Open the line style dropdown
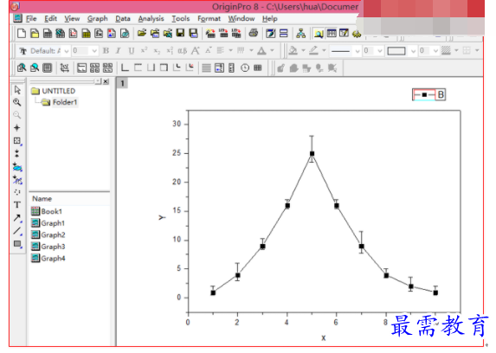This screenshot has height=353, width=496. pyautogui.click(x=358, y=51)
